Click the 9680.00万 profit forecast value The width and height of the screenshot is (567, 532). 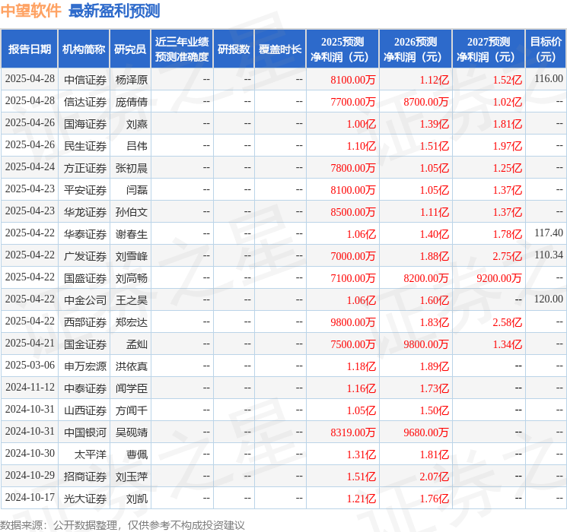(x=426, y=432)
